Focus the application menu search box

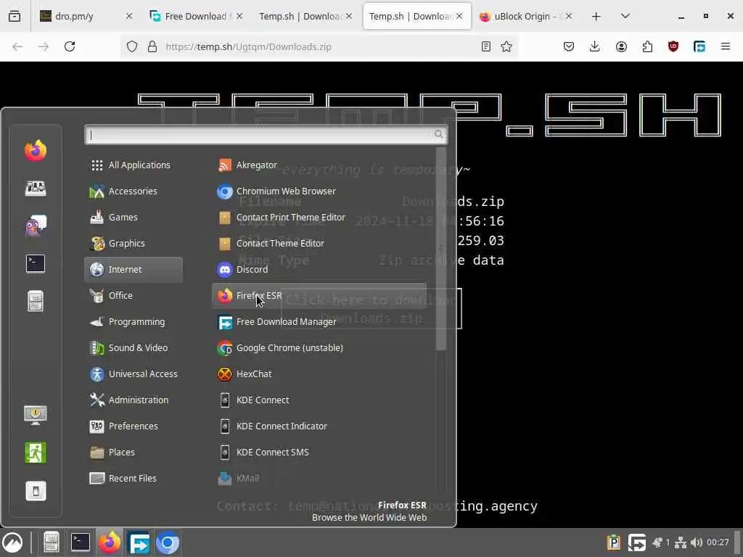[266, 135]
